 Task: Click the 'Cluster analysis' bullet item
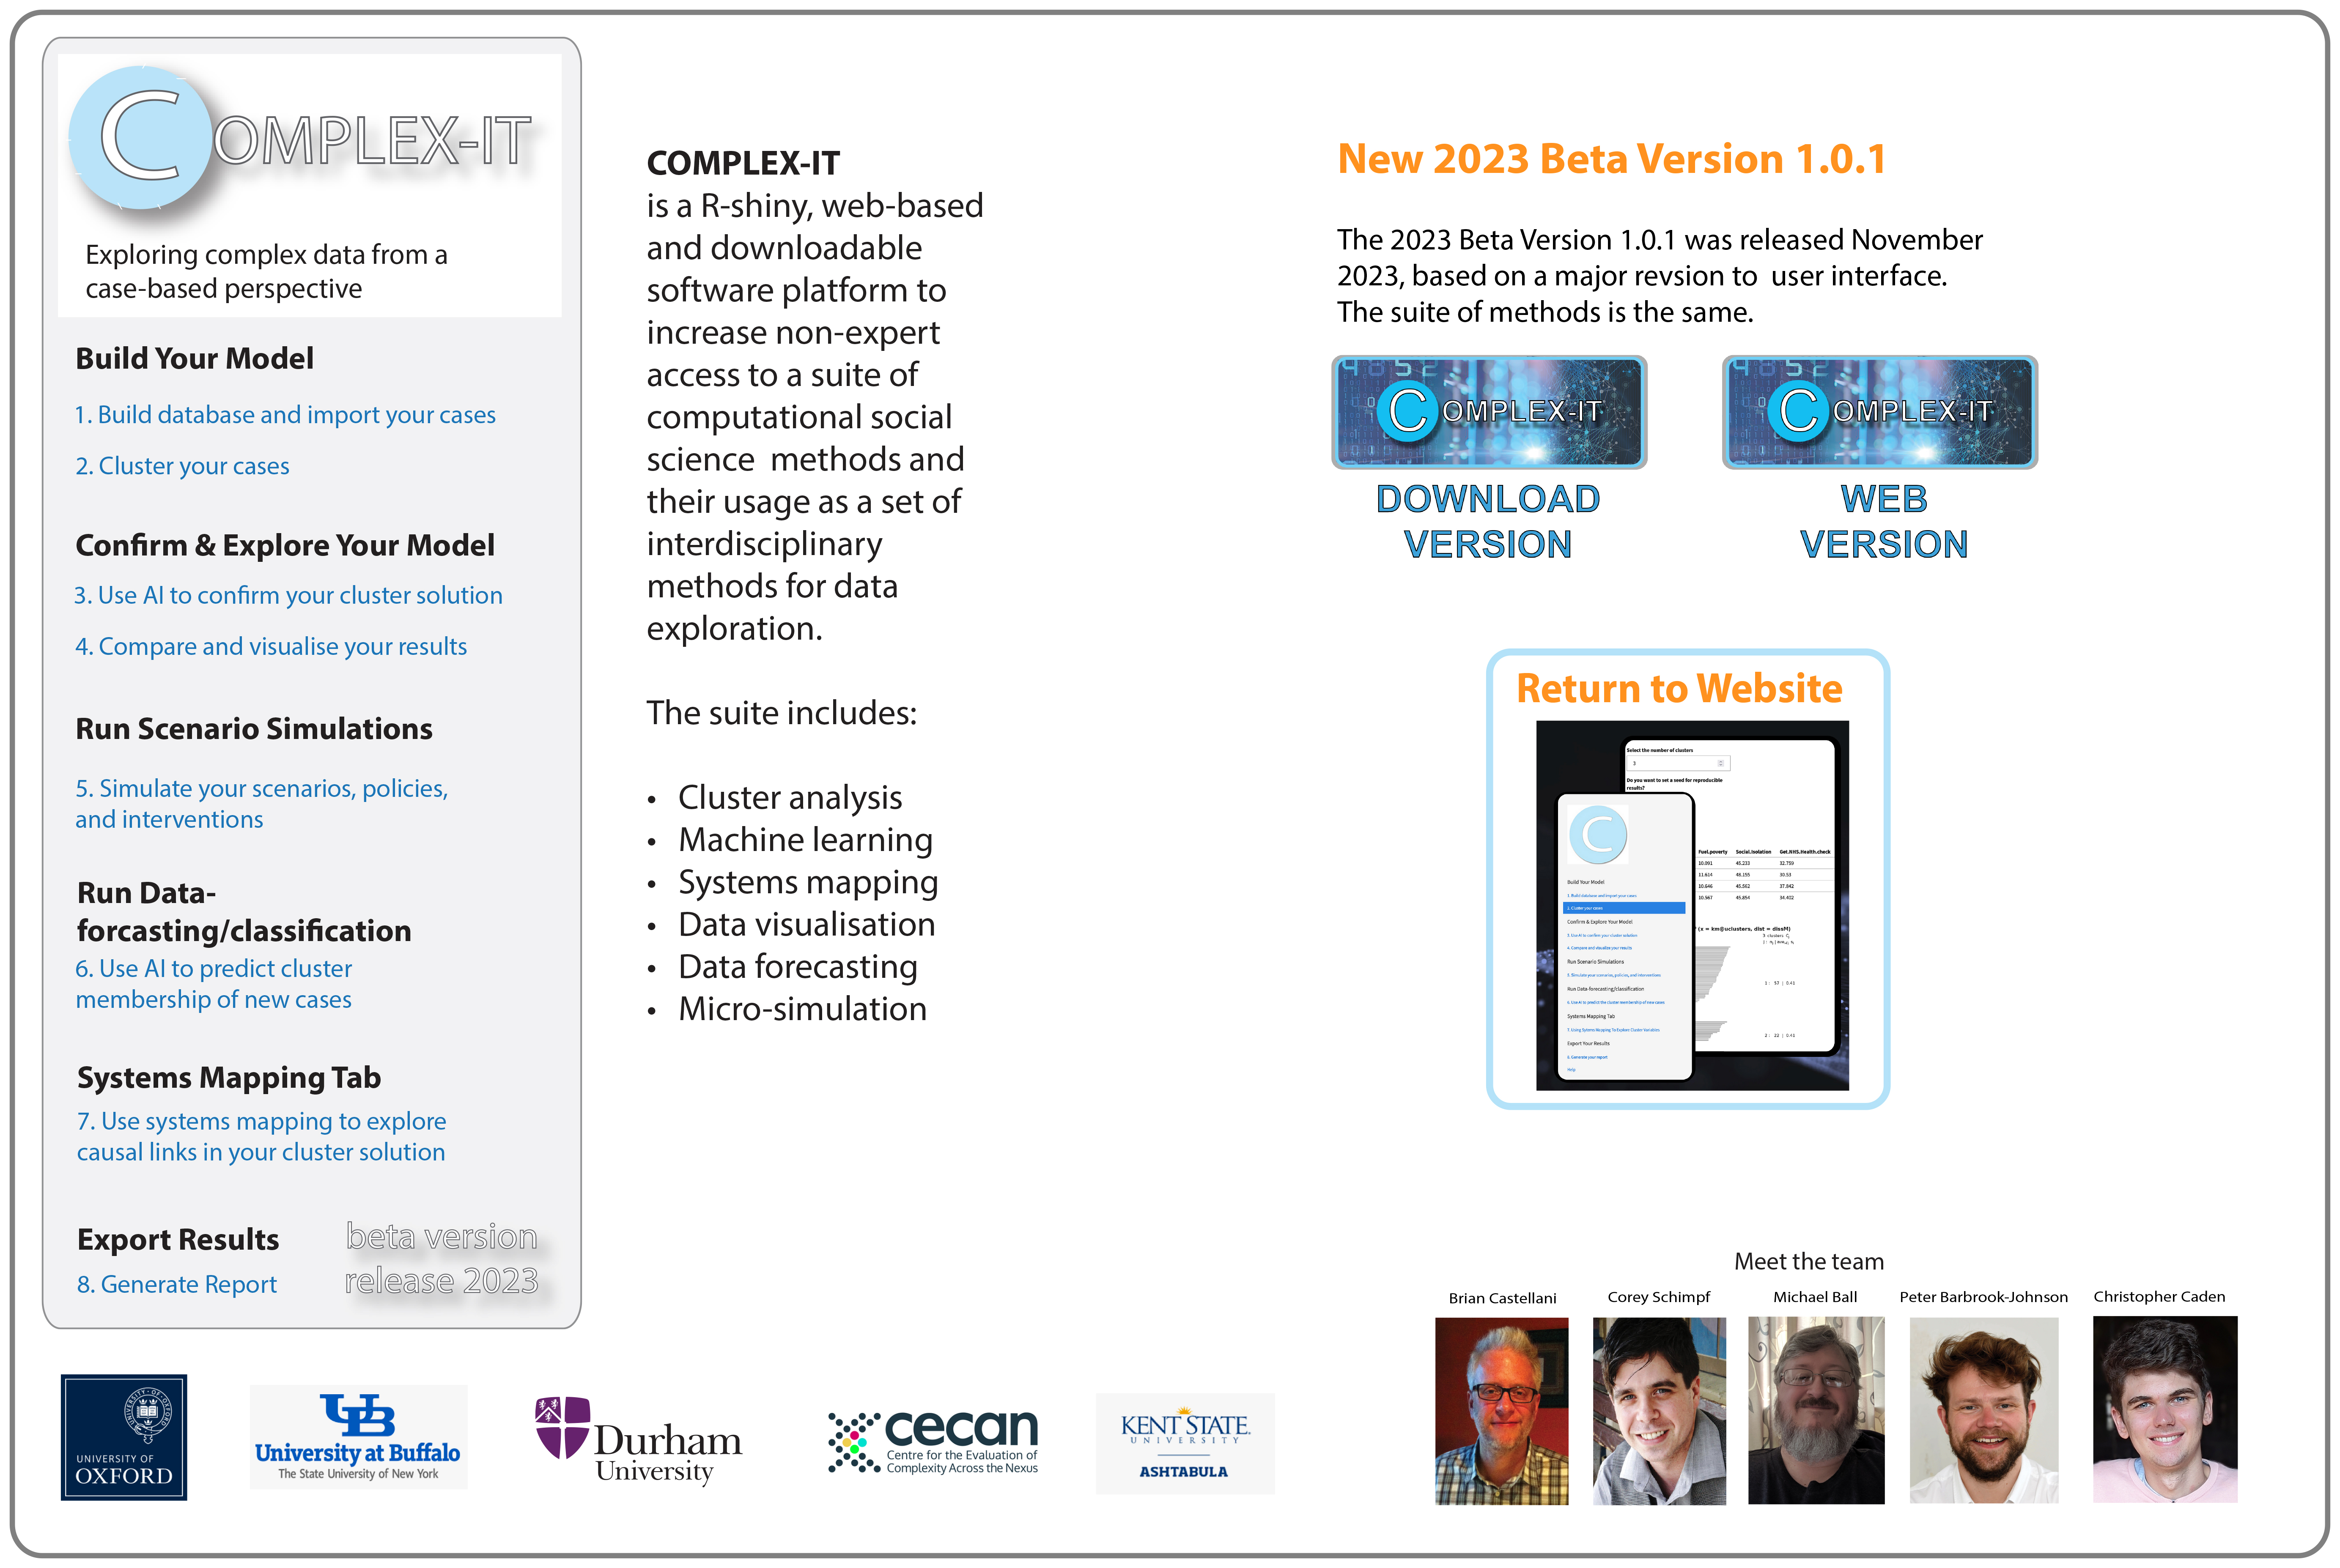click(x=790, y=798)
